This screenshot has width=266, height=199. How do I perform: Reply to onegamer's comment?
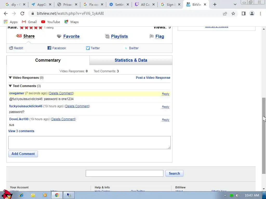point(165,94)
